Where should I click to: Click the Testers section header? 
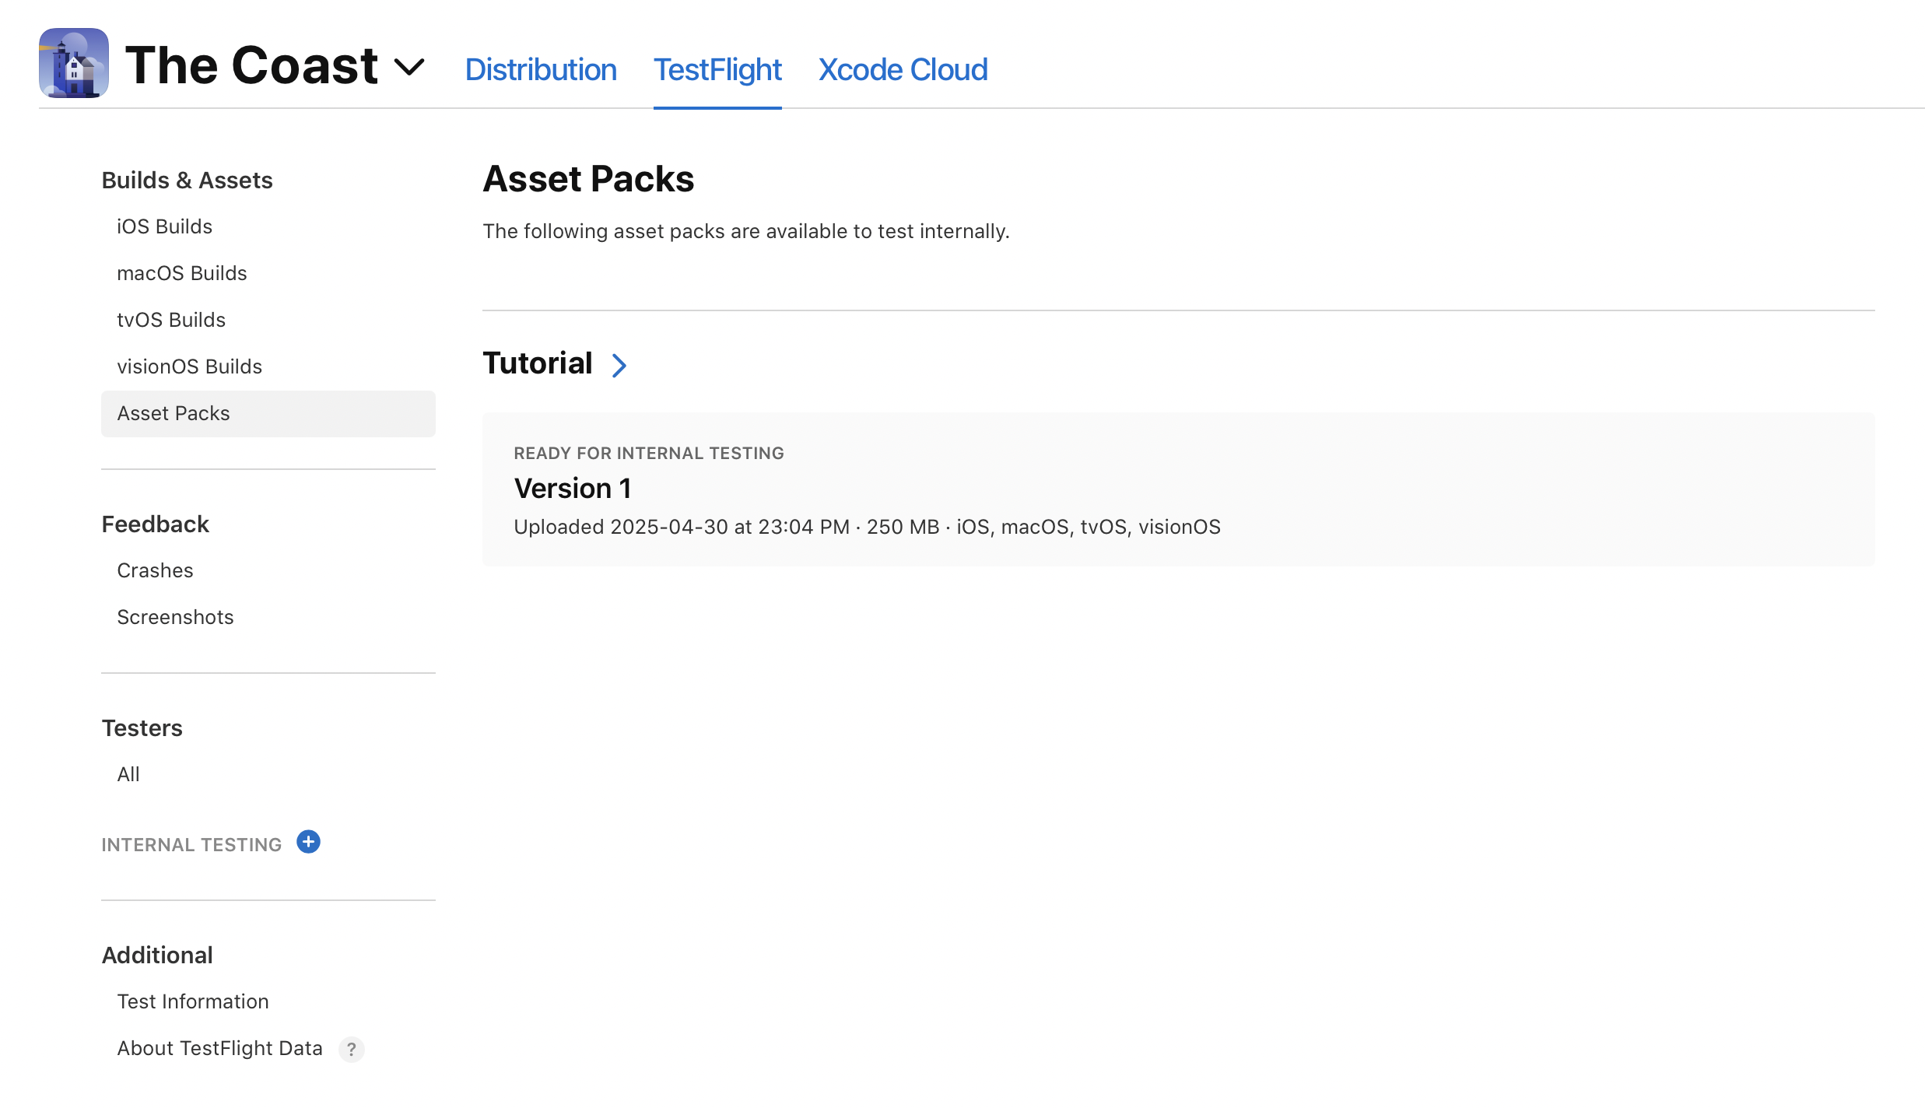[x=142, y=728]
